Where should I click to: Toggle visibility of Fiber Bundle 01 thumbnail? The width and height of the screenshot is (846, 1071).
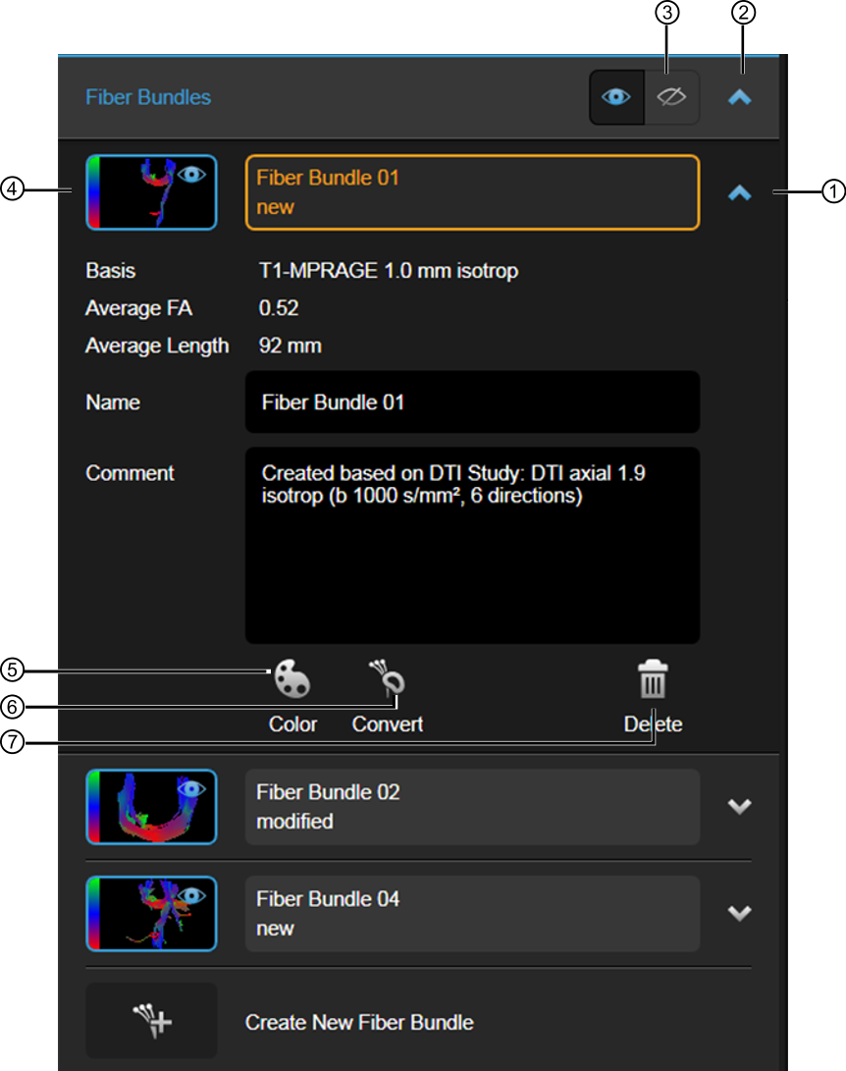click(151, 192)
